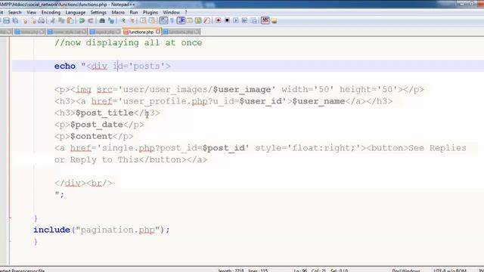Click '$post_title' in the code
The height and width of the screenshot is (272, 484).
point(104,113)
